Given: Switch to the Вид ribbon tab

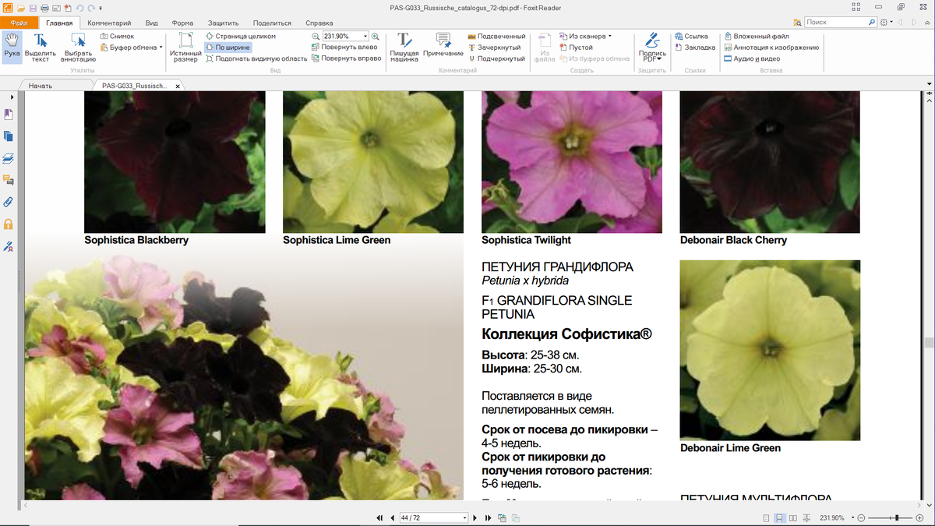Looking at the screenshot, I should click(x=152, y=23).
